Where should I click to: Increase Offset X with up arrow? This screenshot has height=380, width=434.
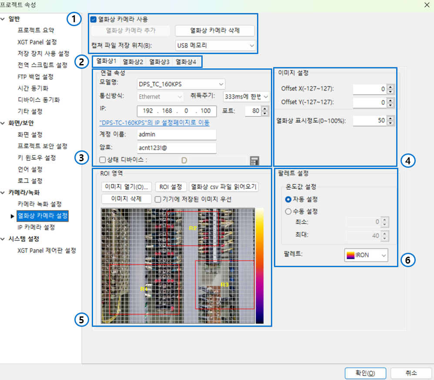[390, 87]
